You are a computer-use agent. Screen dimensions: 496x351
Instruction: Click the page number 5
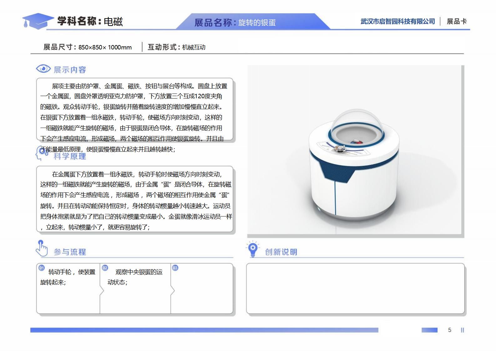tap(450, 330)
